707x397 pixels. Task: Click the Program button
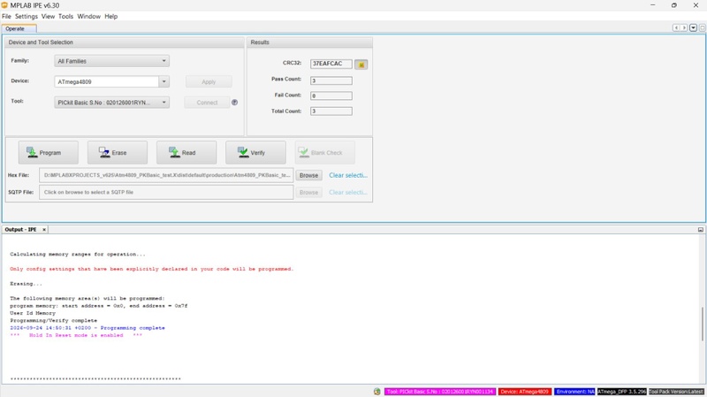pos(49,152)
